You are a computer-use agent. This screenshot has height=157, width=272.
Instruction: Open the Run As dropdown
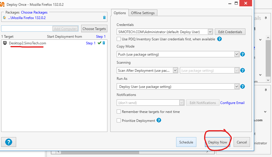coord(236,86)
